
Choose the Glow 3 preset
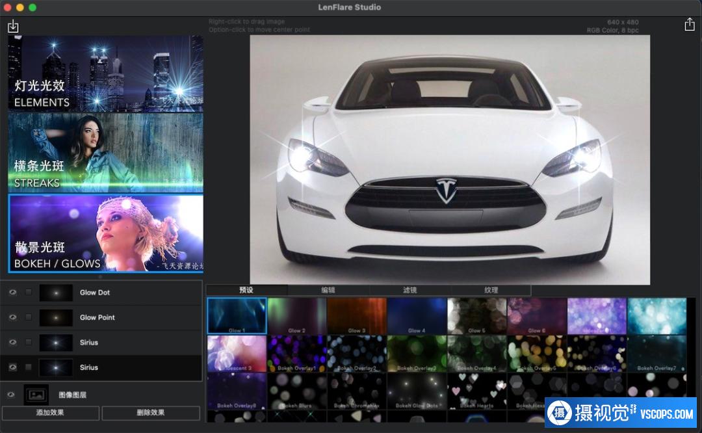pos(357,316)
